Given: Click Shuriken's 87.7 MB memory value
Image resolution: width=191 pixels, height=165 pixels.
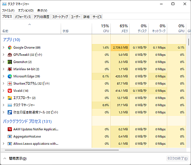Looking at the screenshot, I should [x=122, y=83].
